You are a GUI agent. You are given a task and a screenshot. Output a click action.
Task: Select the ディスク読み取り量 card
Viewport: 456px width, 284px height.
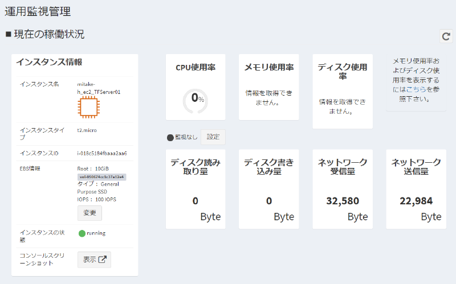coord(196,189)
